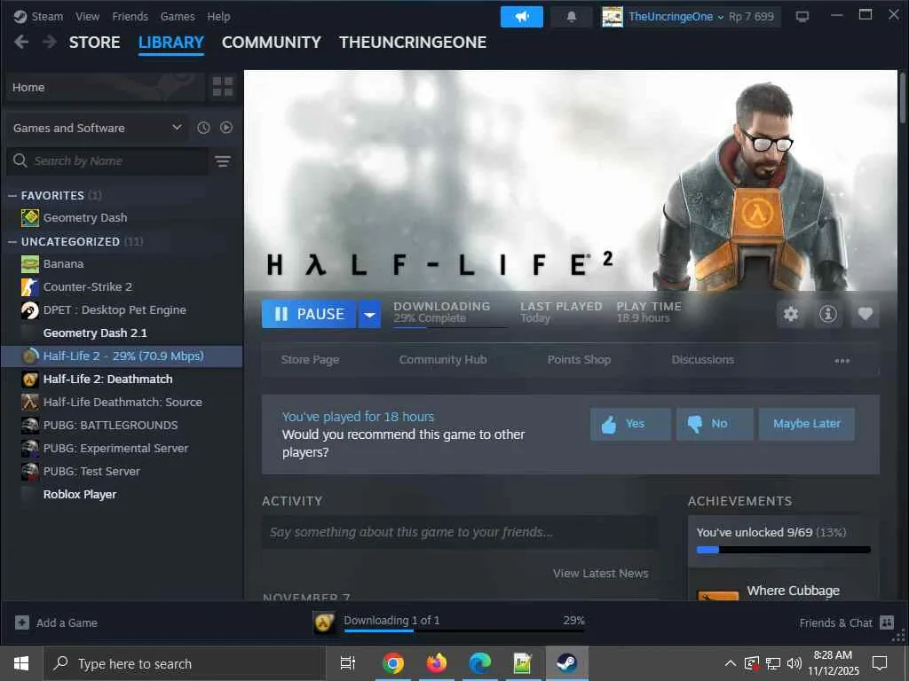Go forward with the right arrow
This screenshot has height=681, width=909.
click(x=50, y=42)
